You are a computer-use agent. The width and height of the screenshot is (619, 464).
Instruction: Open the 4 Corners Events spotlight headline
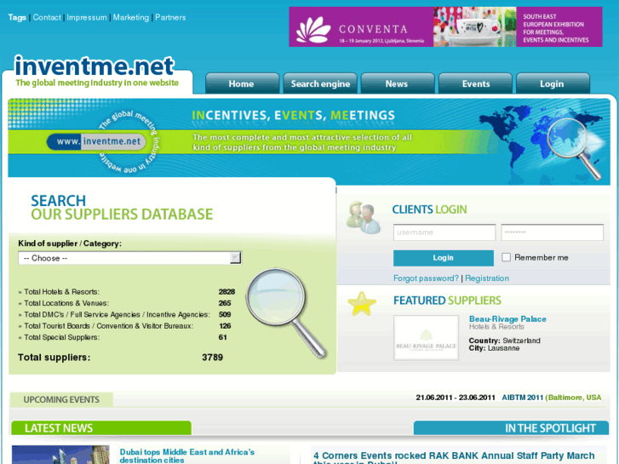pyautogui.click(x=454, y=457)
